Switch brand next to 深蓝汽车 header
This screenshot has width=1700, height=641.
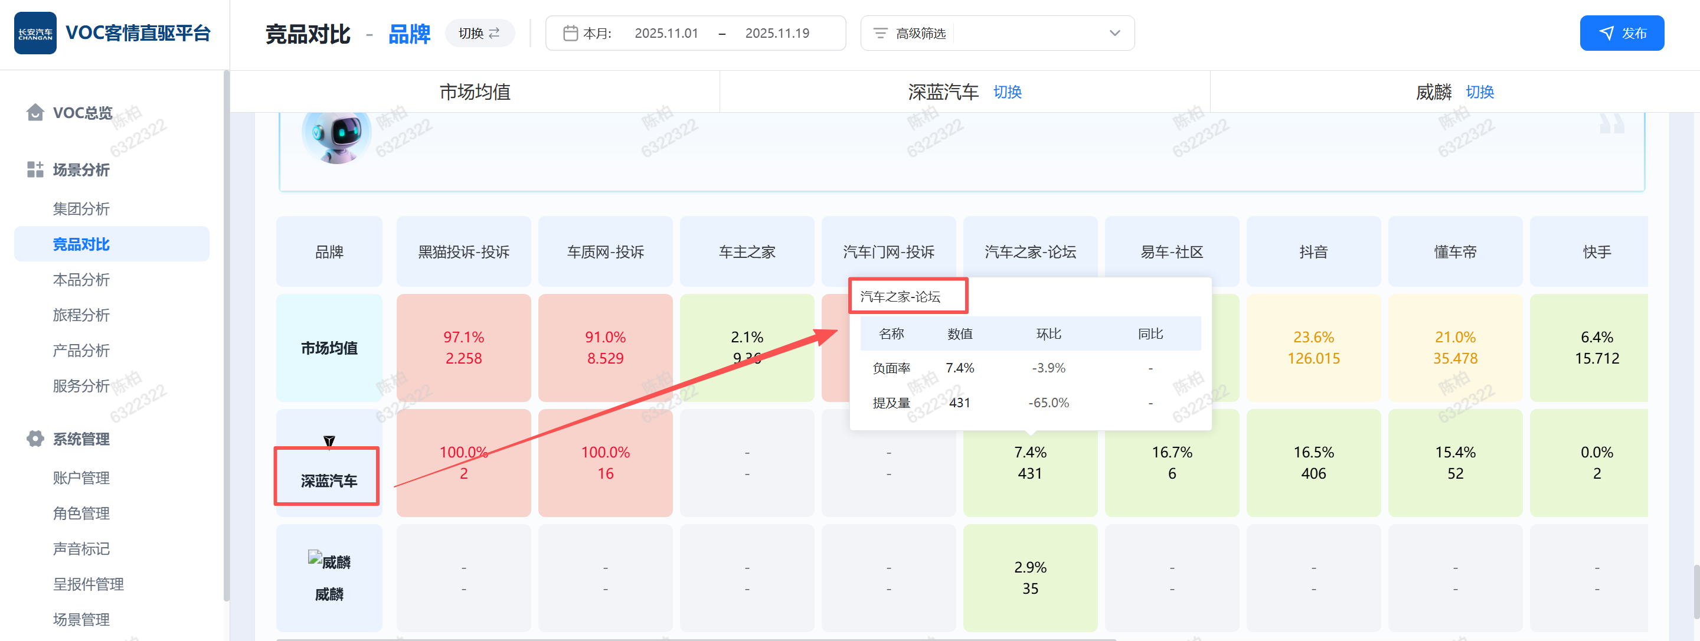click(1007, 91)
